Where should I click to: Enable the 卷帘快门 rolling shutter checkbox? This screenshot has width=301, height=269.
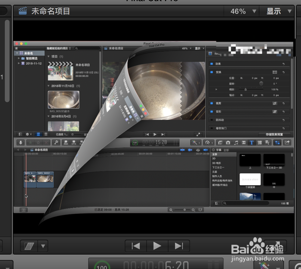(212, 128)
